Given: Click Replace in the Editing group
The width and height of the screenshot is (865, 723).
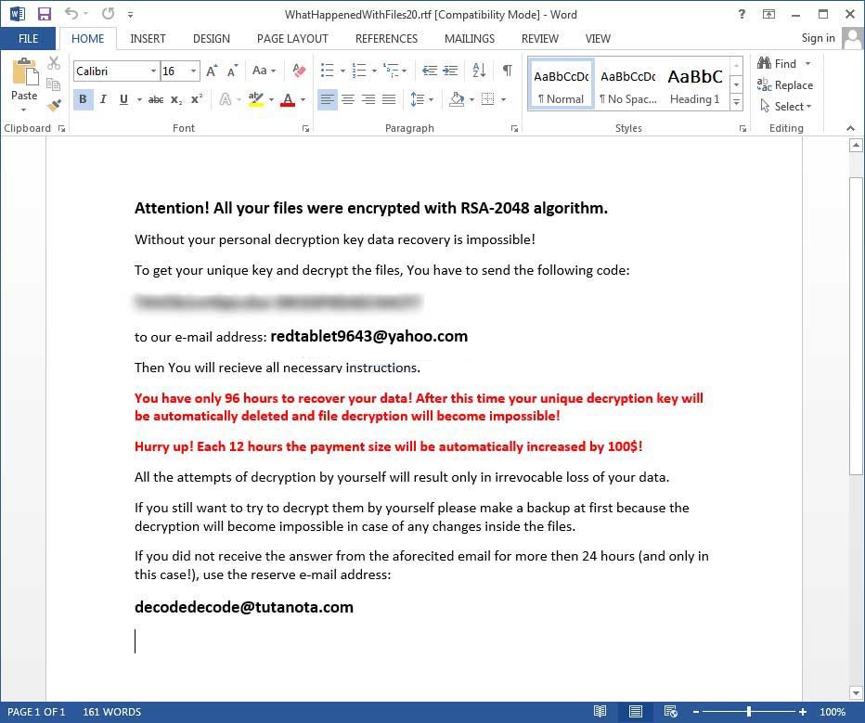Looking at the screenshot, I should (x=785, y=85).
